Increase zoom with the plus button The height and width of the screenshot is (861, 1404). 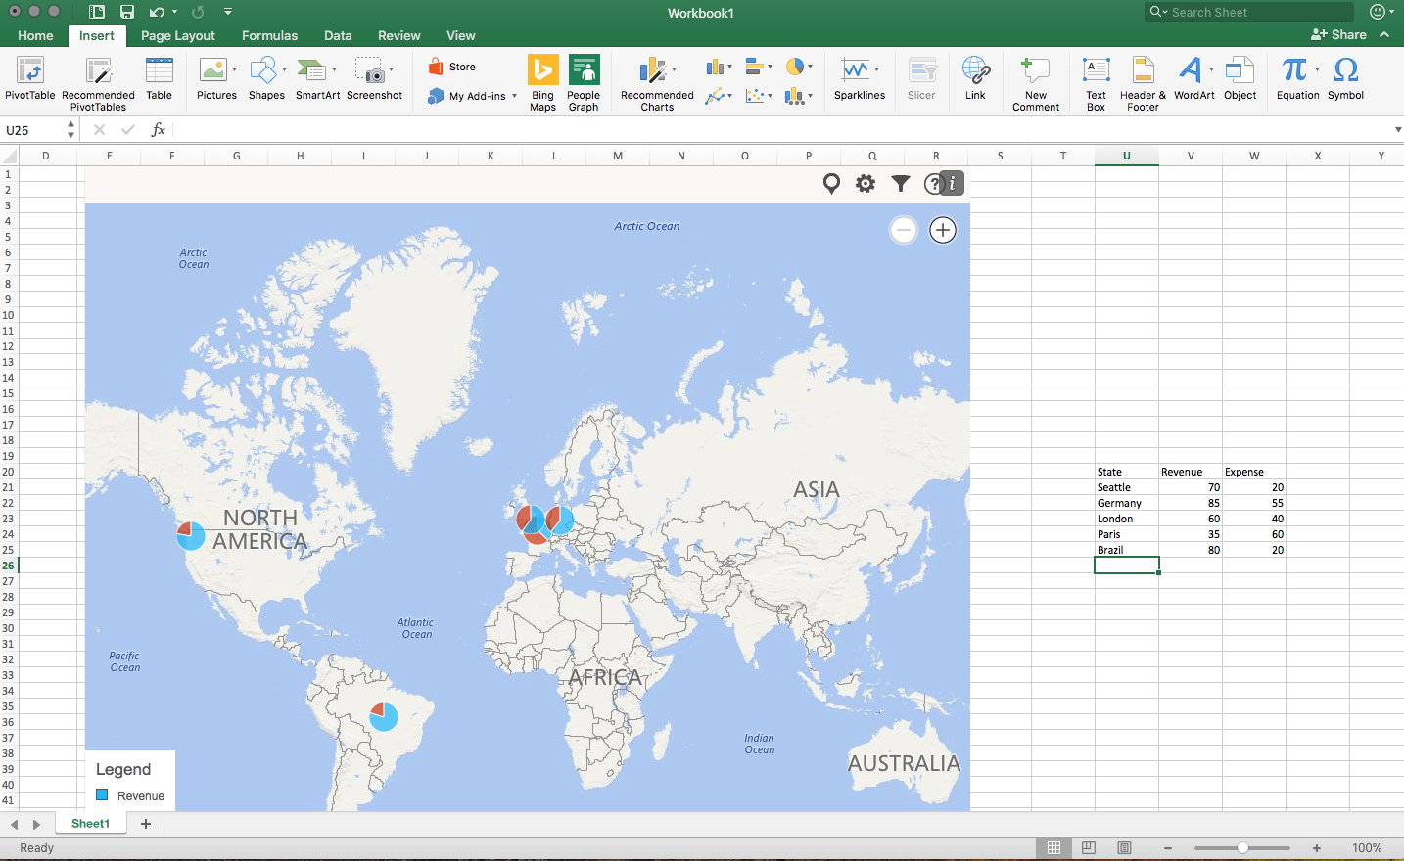pos(1317,848)
